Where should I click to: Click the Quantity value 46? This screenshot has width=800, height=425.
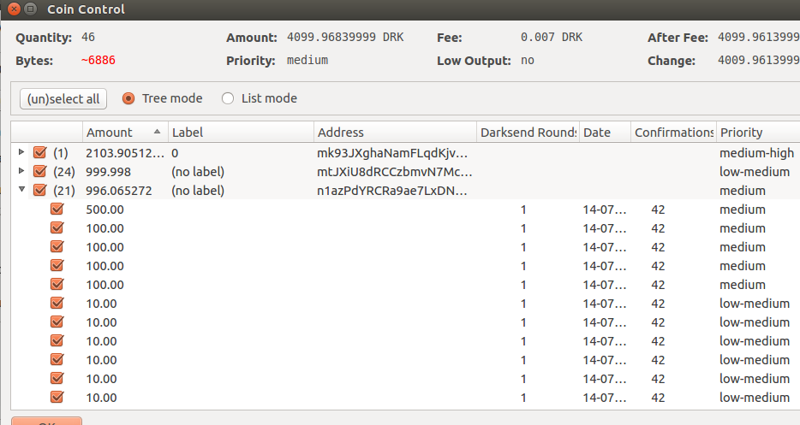[87, 38]
